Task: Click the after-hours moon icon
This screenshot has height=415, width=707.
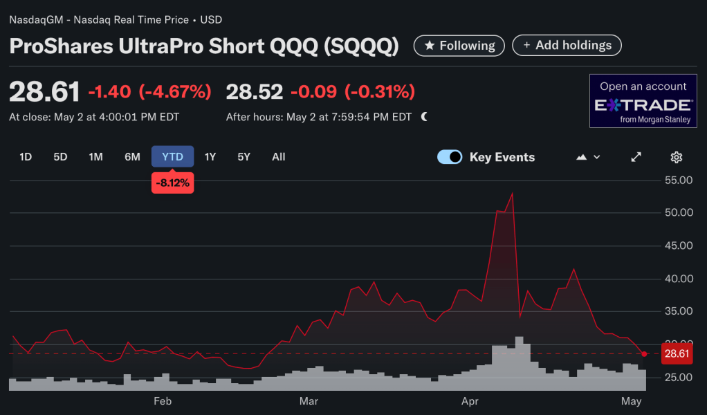Action: click(x=424, y=117)
